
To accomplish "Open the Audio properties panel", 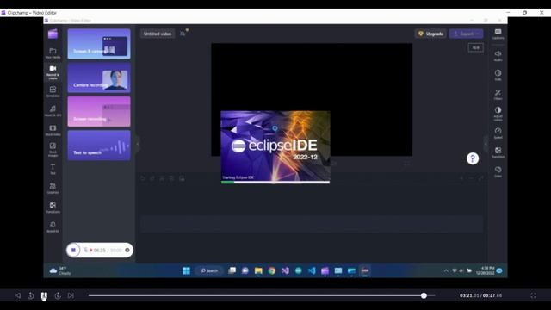I will (x=498, y=56).
